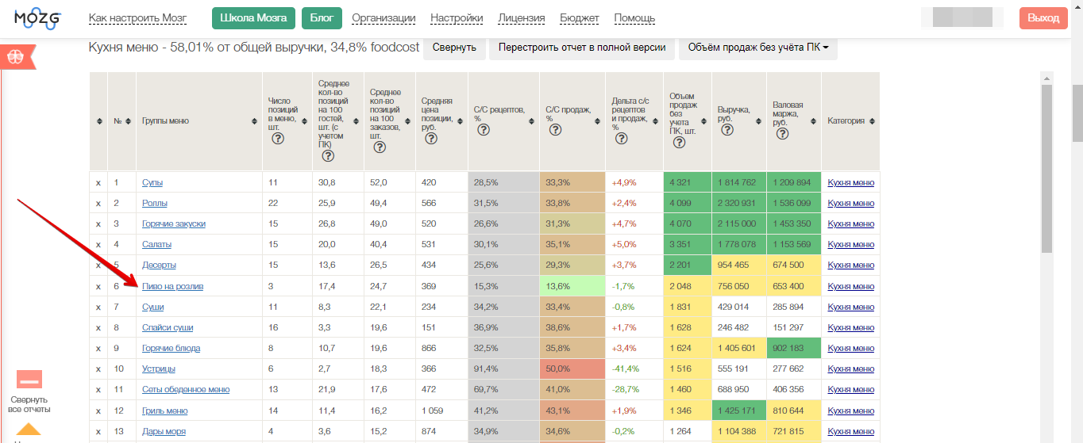Click help icon under 'Средняя цена позиции'
Viewport: 1083px width, 443px height.
(431, 139)
